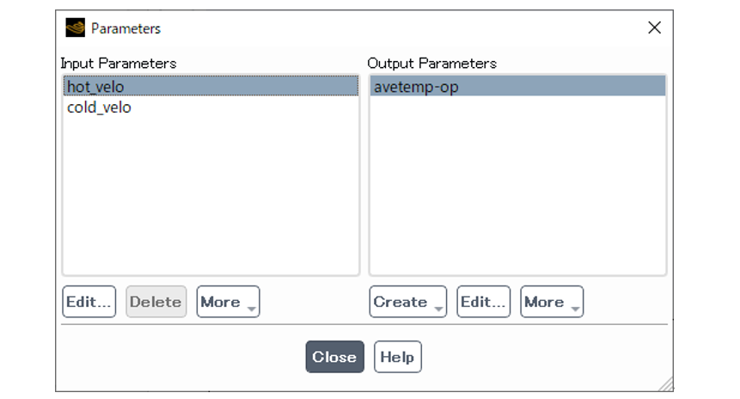740x399 pixels.
Task: Click empty space in the Input Parameters list
Action: click(x=210, y=198)
